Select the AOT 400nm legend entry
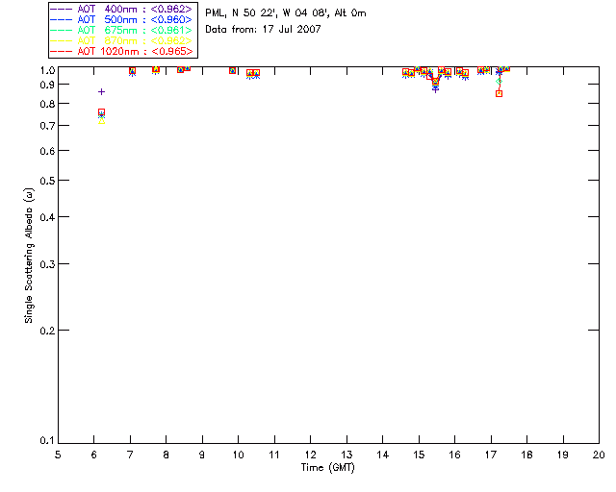Image resolution: width=616 pixels, height=492 pixels. [x=122, y=9]
